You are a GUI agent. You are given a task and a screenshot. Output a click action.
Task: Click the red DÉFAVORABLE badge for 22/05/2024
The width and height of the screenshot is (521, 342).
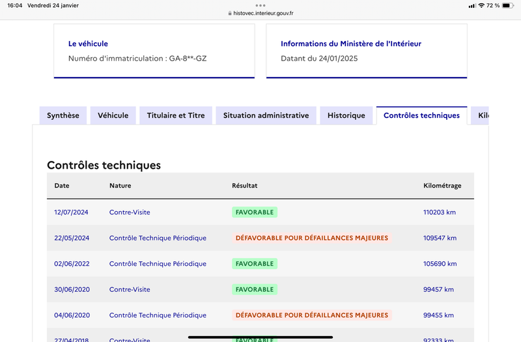(312, 238)
